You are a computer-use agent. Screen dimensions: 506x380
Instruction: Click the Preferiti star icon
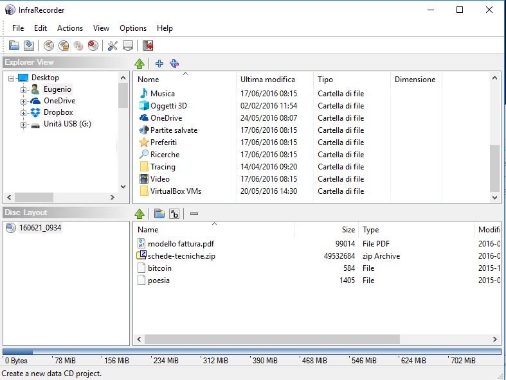[143, 142]
